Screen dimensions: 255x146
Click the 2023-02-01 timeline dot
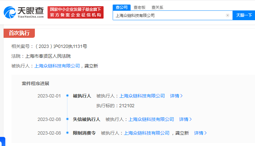click(67, 95)
